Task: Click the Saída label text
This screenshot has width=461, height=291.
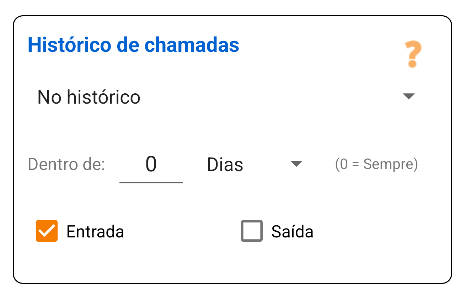Action: point(292,231)
